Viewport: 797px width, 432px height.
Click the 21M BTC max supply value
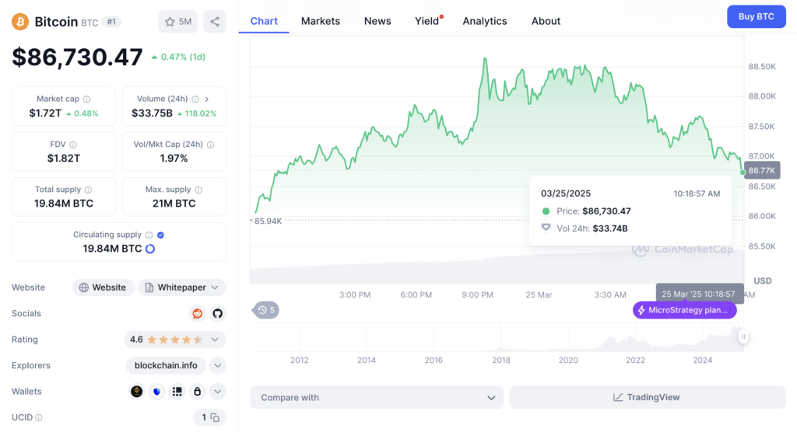point(174,204)
